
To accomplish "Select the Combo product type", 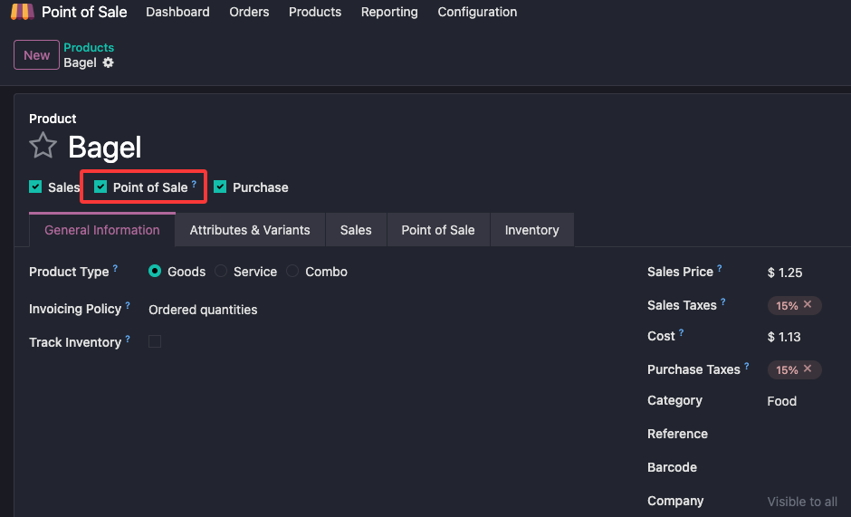I will tap(292, 272).
